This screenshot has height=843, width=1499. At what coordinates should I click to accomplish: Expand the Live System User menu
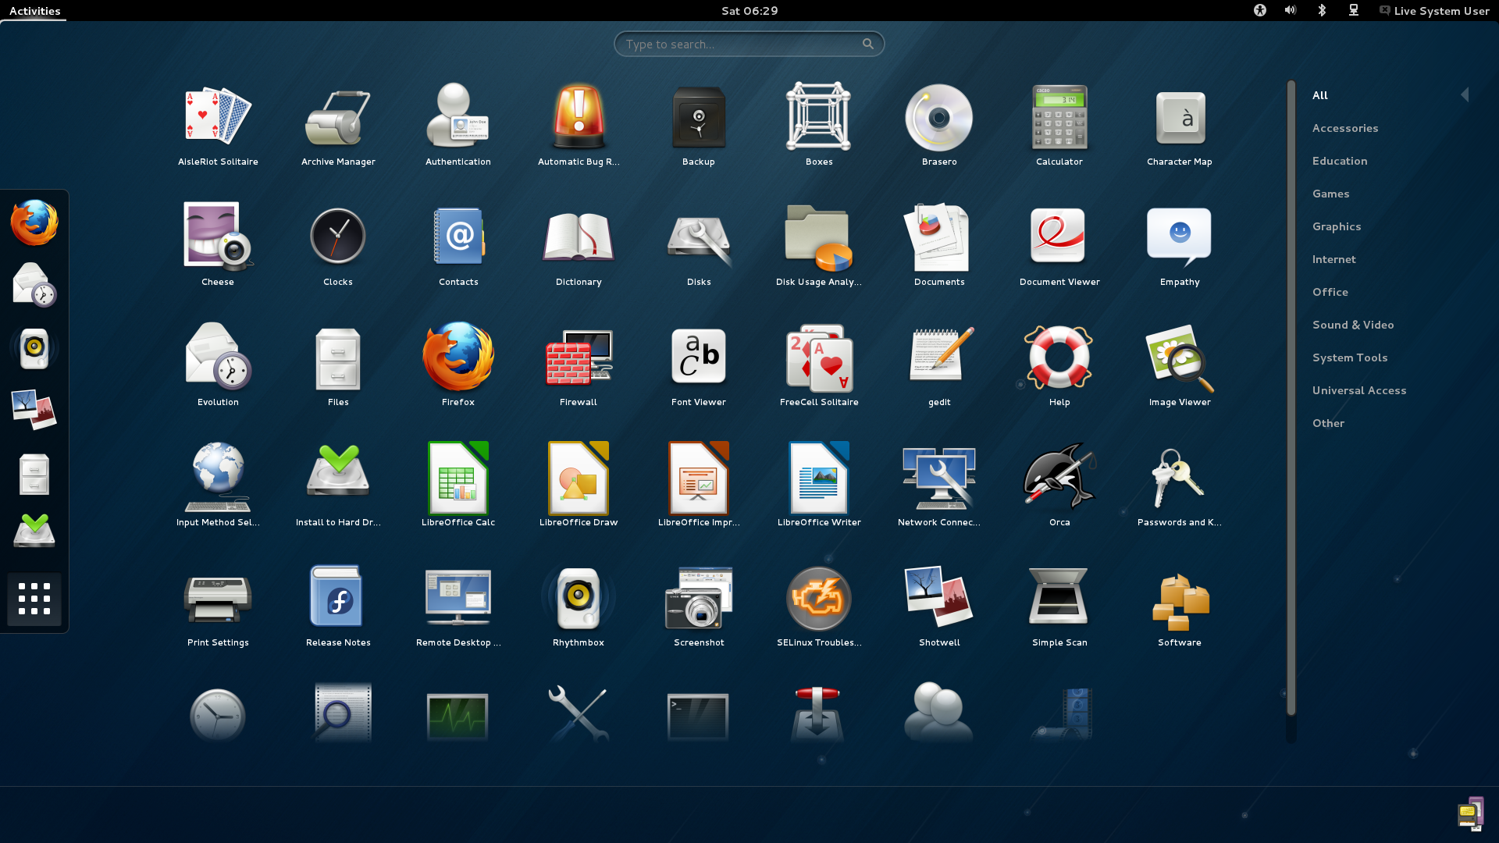[1435, 10]
